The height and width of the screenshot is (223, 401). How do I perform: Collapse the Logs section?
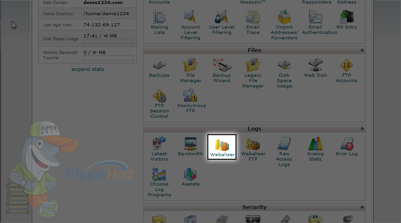pyautogui.click(x=362, y=128)
